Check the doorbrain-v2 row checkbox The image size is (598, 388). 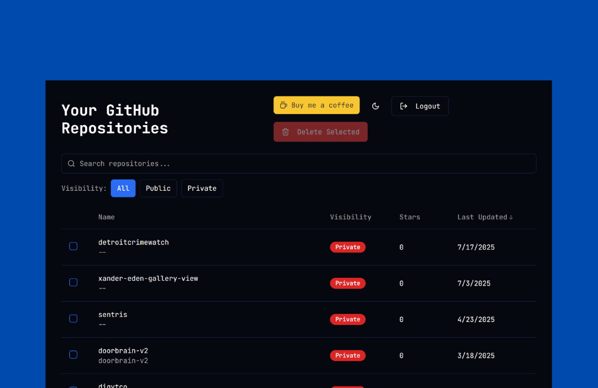point(73,354)
